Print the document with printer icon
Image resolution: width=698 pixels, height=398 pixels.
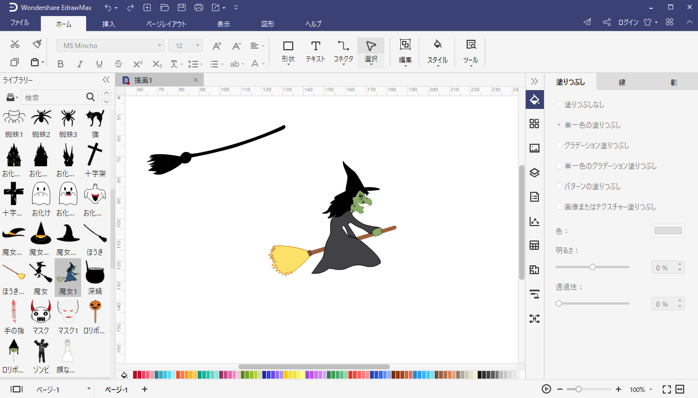point(199,7)
